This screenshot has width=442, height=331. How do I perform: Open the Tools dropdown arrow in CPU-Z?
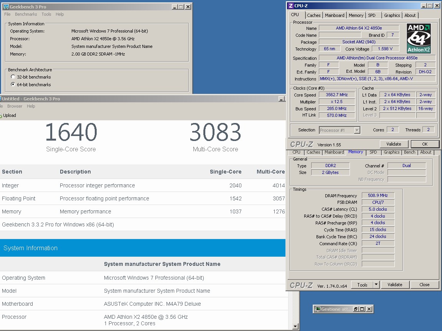point(376,285)
